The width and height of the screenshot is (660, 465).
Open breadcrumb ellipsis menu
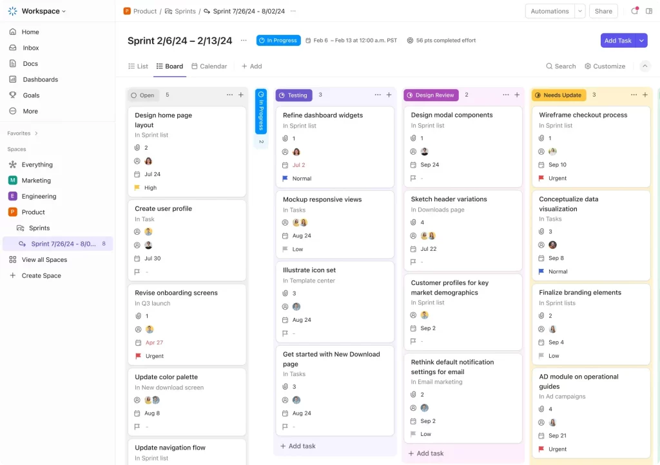[x=293, y=11]
